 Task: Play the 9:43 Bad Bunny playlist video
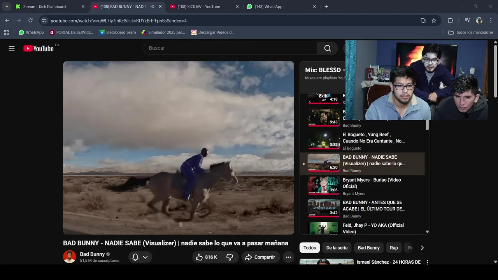point(324,117)
